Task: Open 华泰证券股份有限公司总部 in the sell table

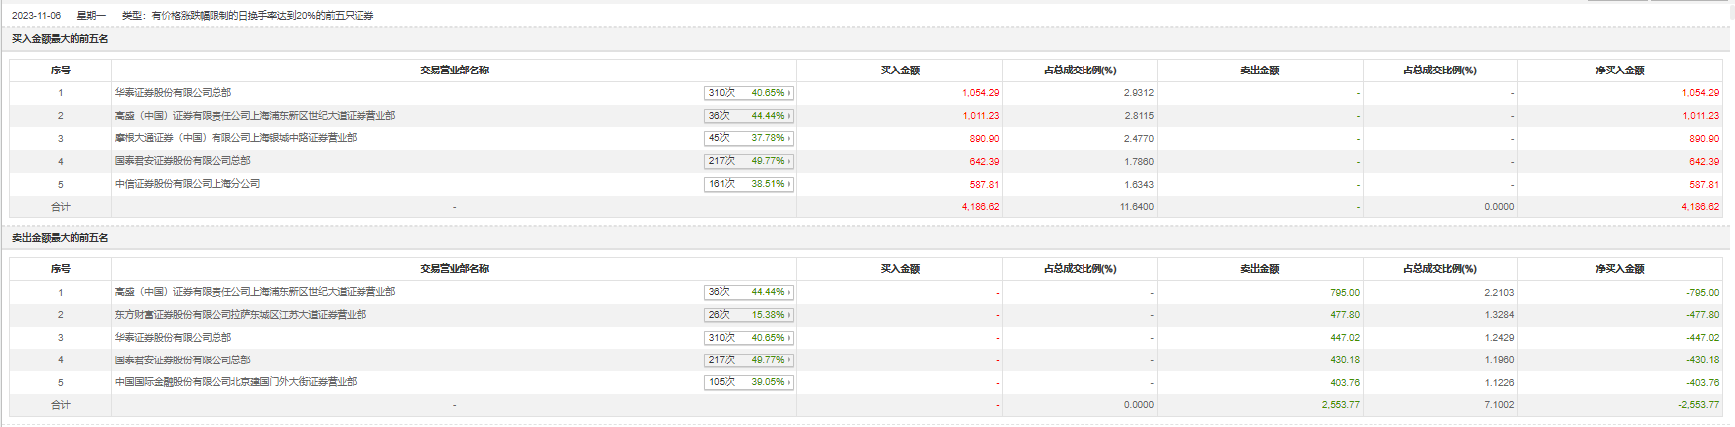Action: click(173, 338)
